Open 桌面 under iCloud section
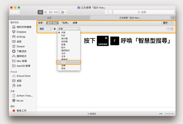This screenshot has width=183, height=124. 17,81
